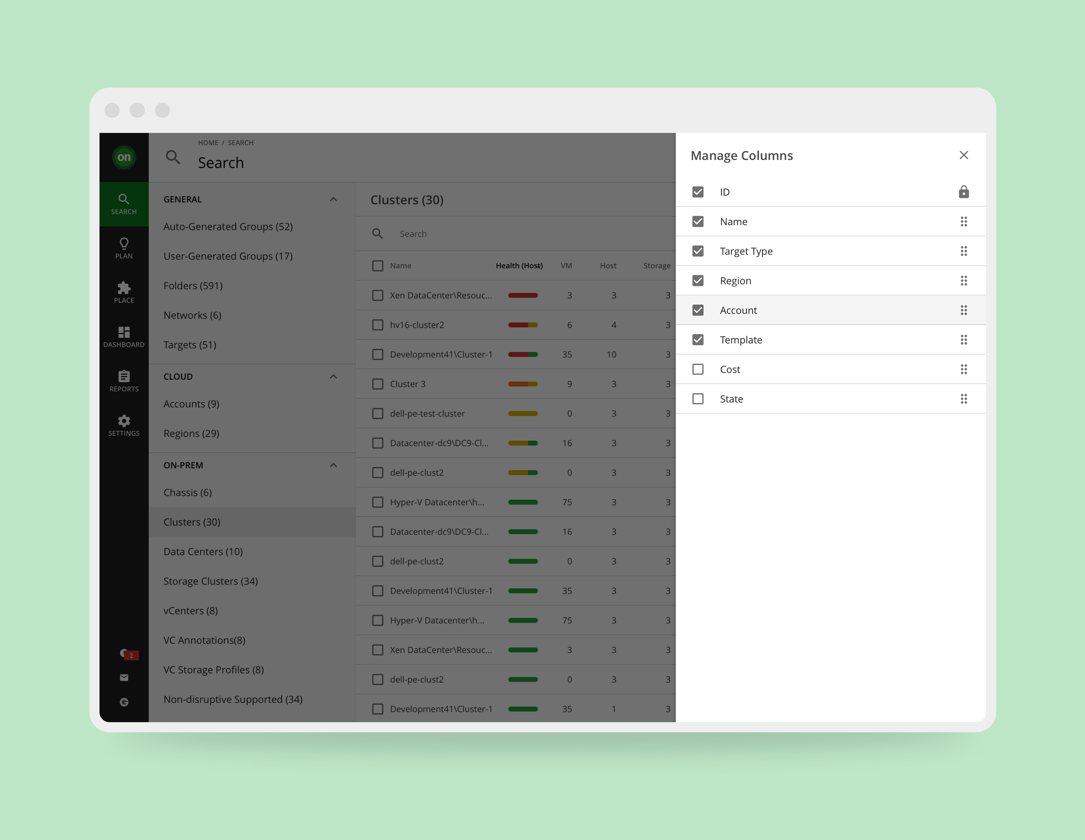This screenshot has height=840, width=1085.
Task: Select all clusters via header checkbox
Action: click(378, 266)
